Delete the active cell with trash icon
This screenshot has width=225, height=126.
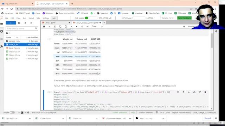coord(205,92)
